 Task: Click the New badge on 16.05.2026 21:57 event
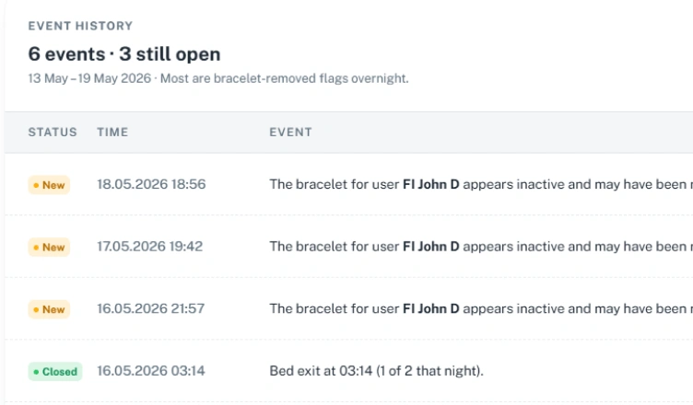point(49,309)
